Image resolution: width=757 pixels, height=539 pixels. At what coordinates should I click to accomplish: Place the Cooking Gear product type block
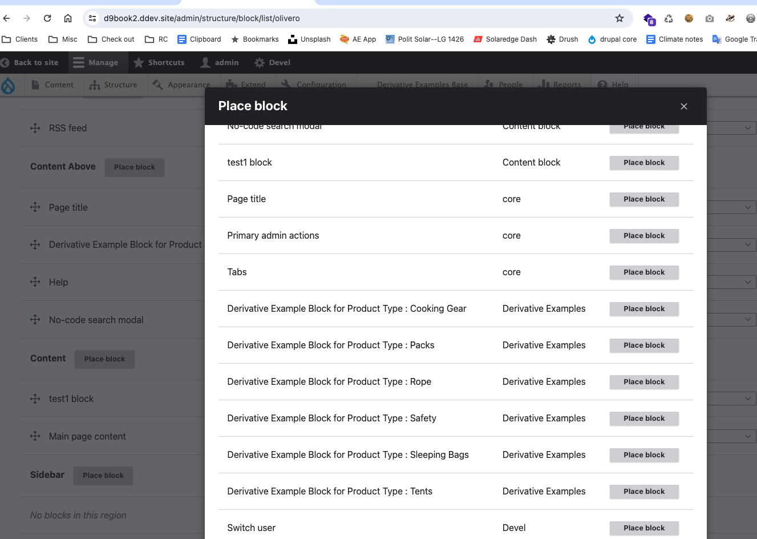(x=644, y=309)
